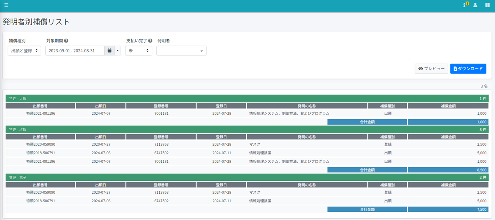
Task: Expand the period presets arrow dropdown
Action: (x=117, y=51)
